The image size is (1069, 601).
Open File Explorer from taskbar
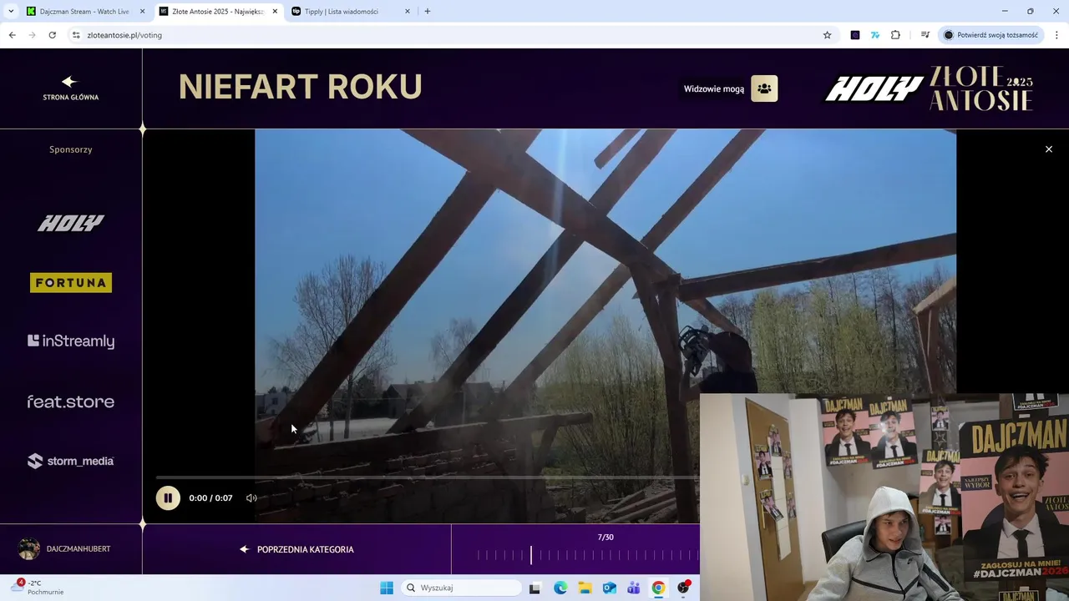pyautogui.click(x=585, y=588)
